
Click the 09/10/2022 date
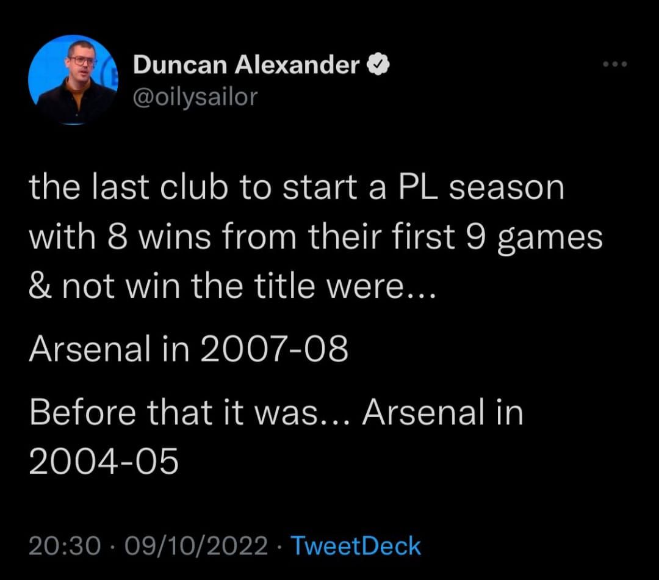196,545
